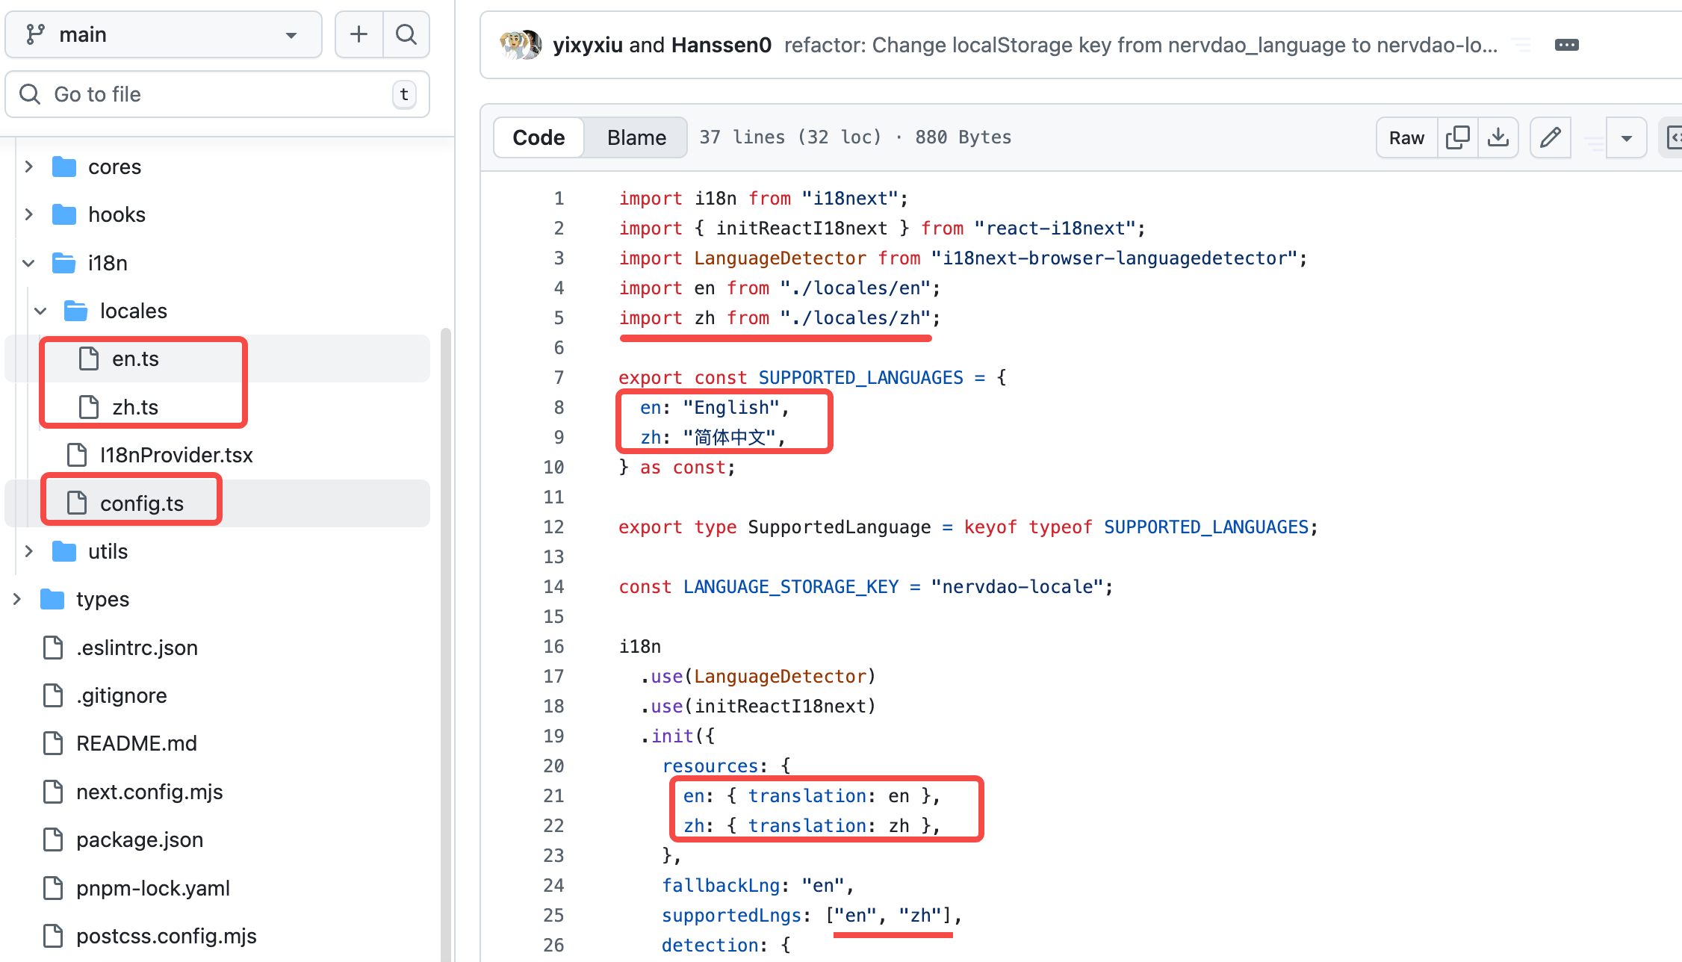The image size is (1682, 962).
Task: Click the search magnifier icon beside branch selector
Action: pyautogui.click(x=406, y=34)
